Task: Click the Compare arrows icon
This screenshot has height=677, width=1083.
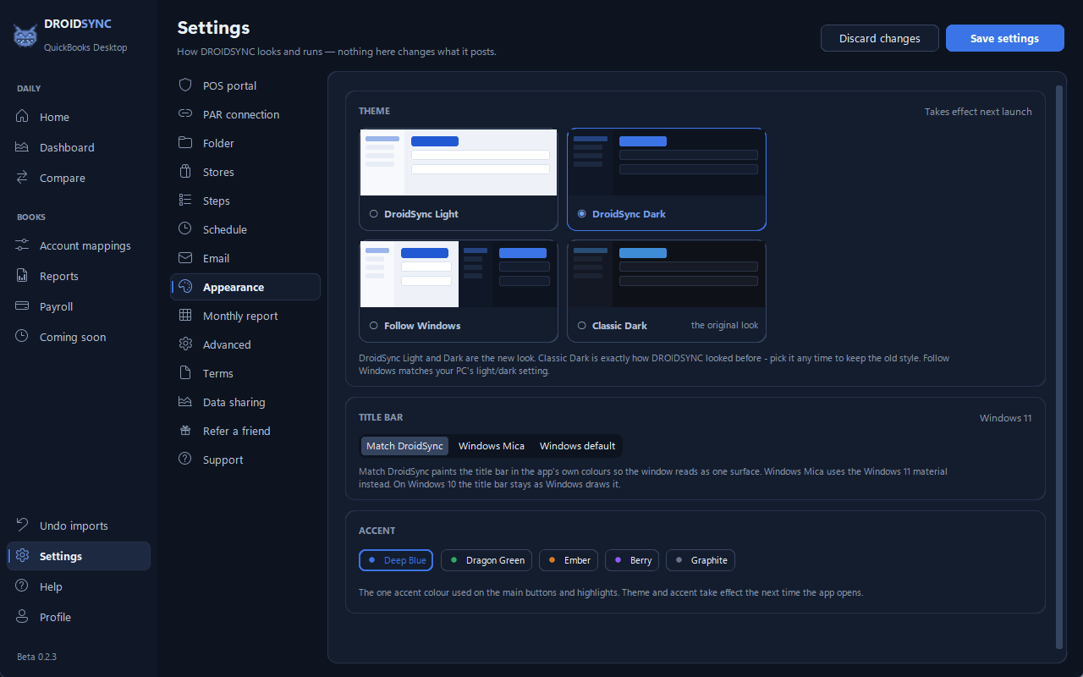Action: pos(23,178)
